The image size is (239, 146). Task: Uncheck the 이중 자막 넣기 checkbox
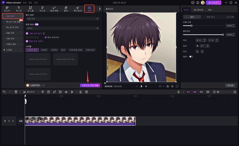pyautogui.click(x=27, y=33)
